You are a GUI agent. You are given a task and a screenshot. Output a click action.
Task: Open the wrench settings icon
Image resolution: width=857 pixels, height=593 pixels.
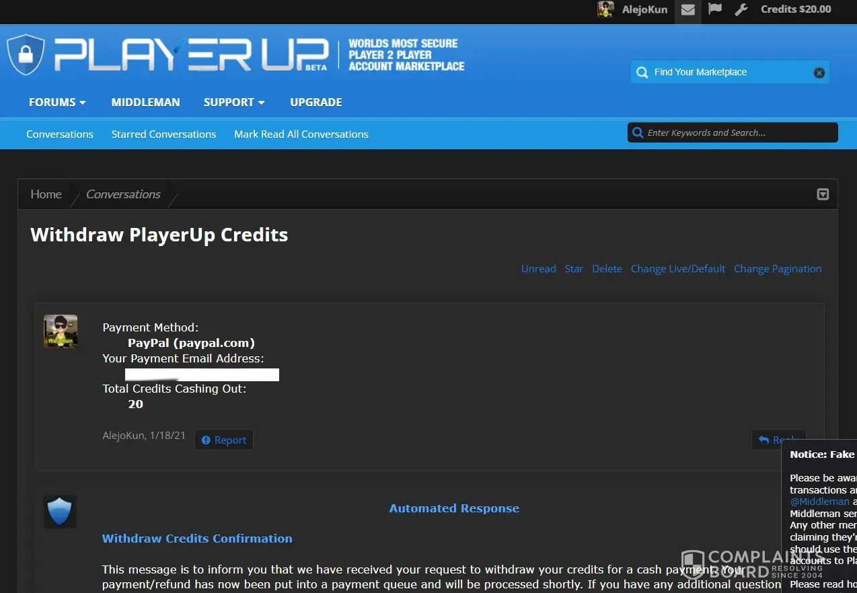(741, 9)
